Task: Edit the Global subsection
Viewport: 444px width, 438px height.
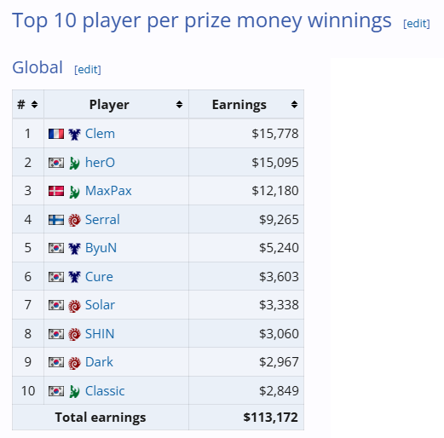Action: [x=88, y=69]
